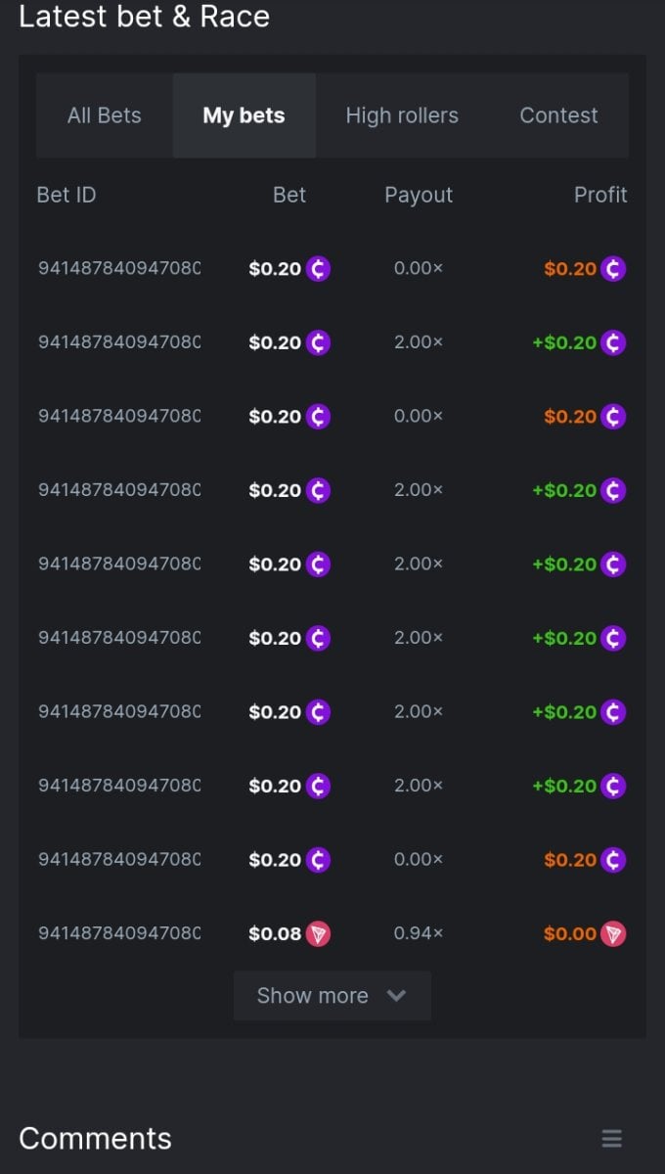The height and width of the screenshot is (1174, 665).
Task: Click coin icon in second row's Profit
Action: point(613,342)
